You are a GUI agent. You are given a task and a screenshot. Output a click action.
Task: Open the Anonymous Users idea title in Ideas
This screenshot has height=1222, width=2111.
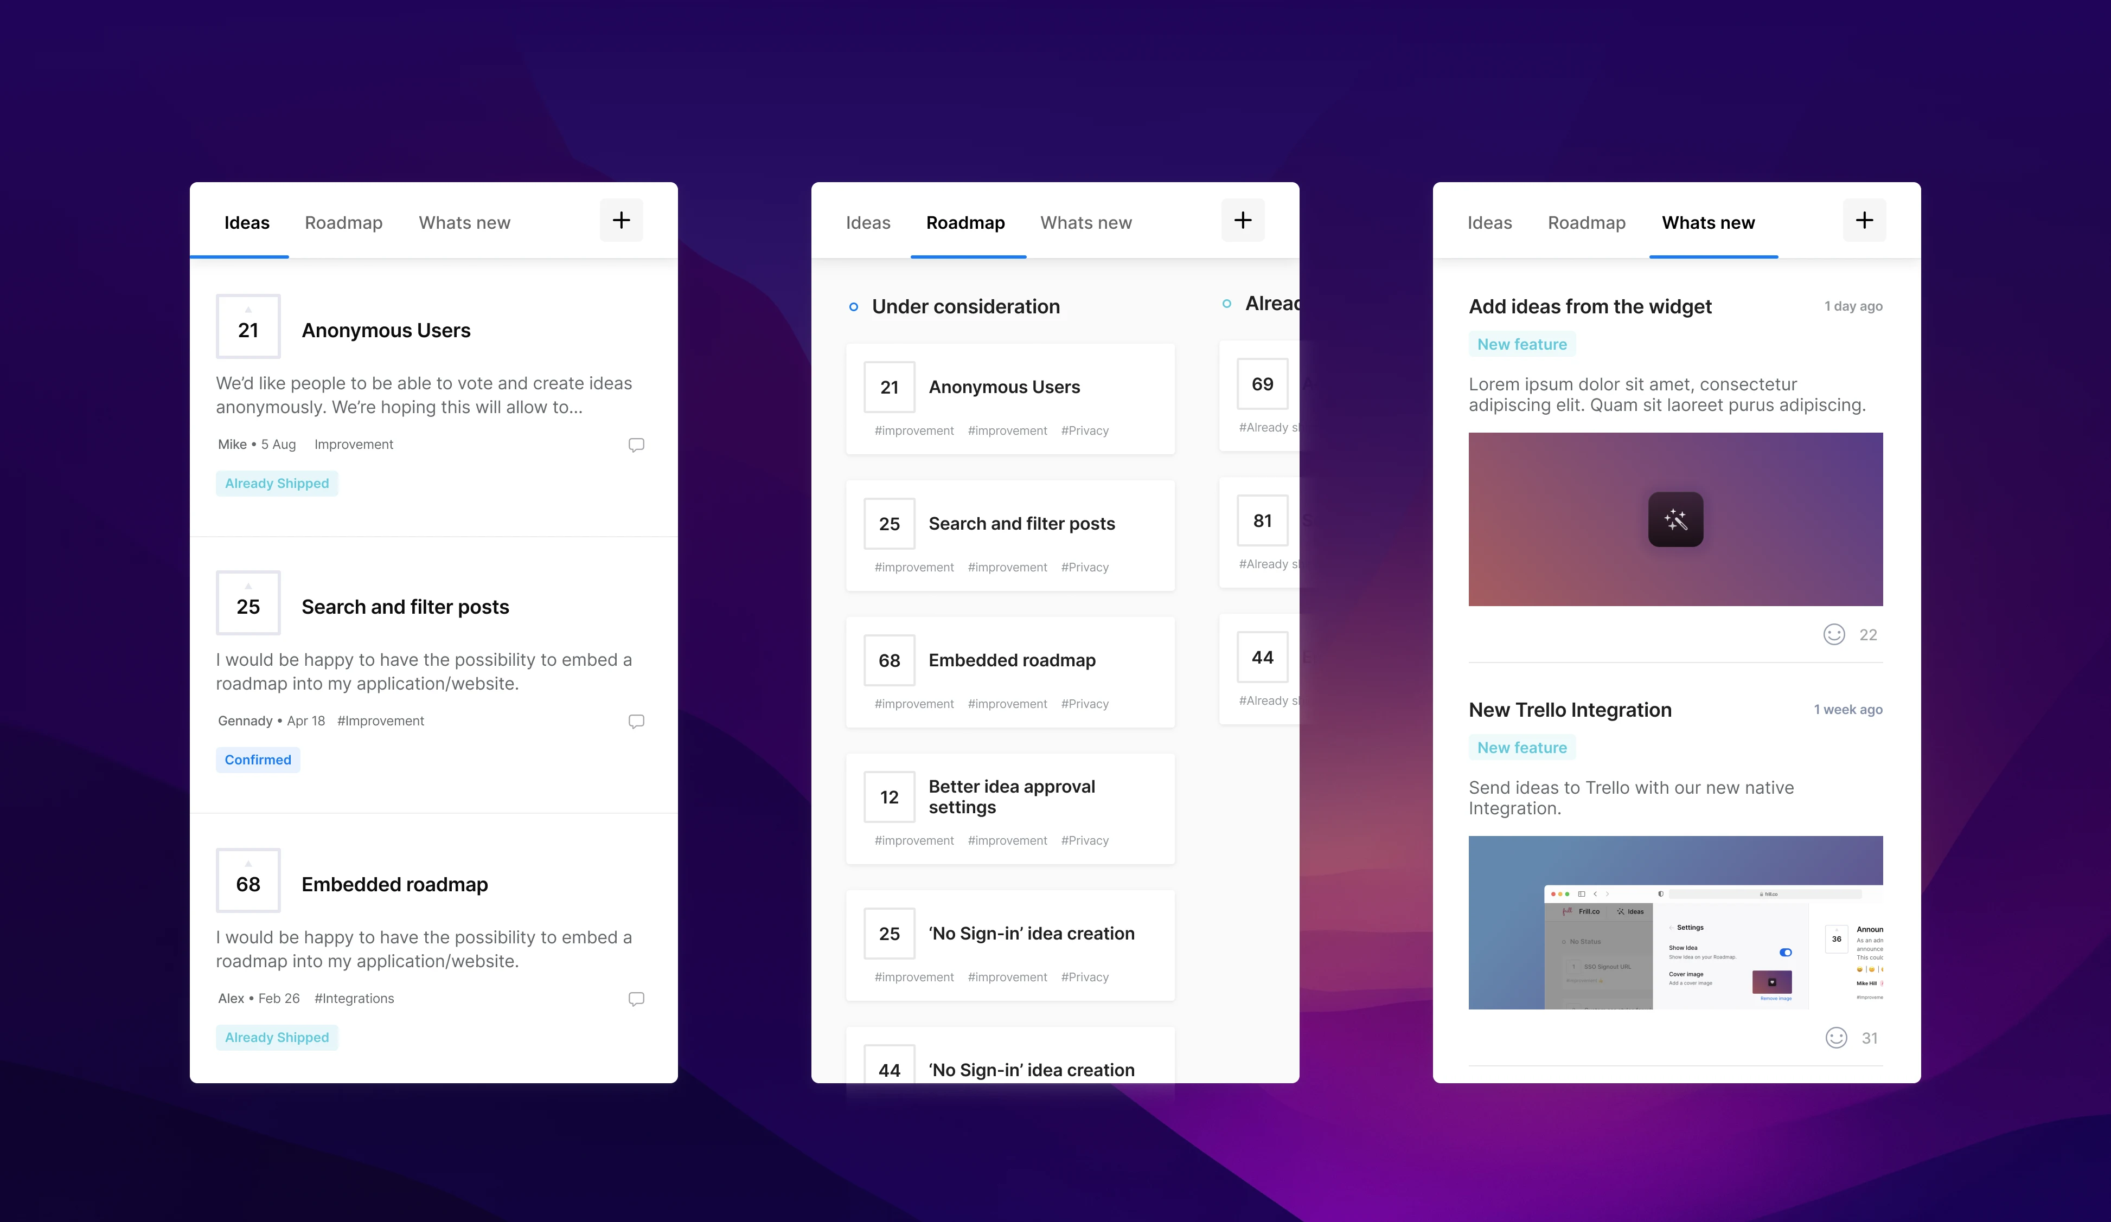[x=386, y=330]
